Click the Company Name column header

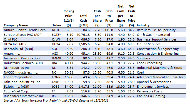[16, 25]
